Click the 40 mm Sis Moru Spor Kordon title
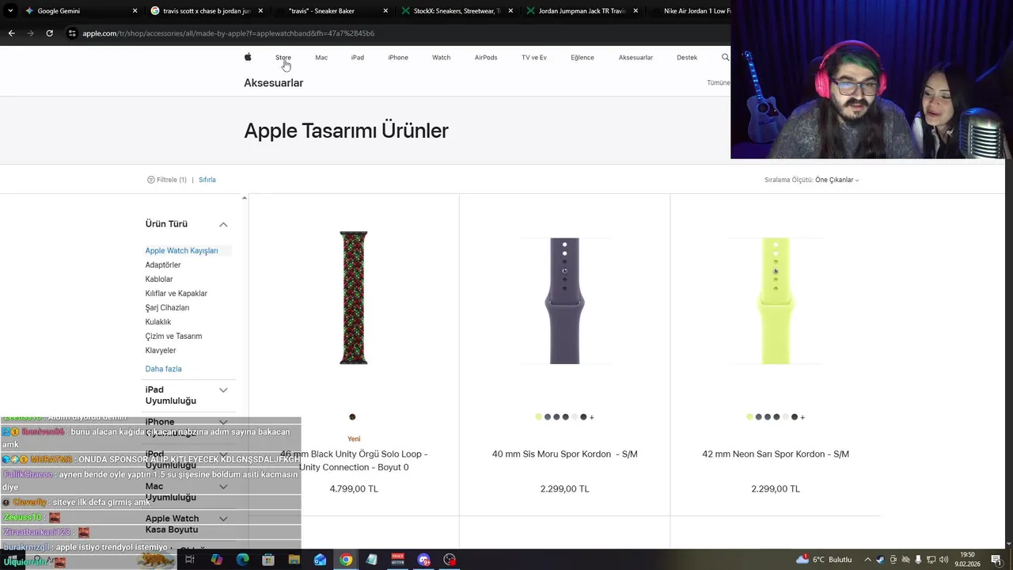 tap(564, 454)
